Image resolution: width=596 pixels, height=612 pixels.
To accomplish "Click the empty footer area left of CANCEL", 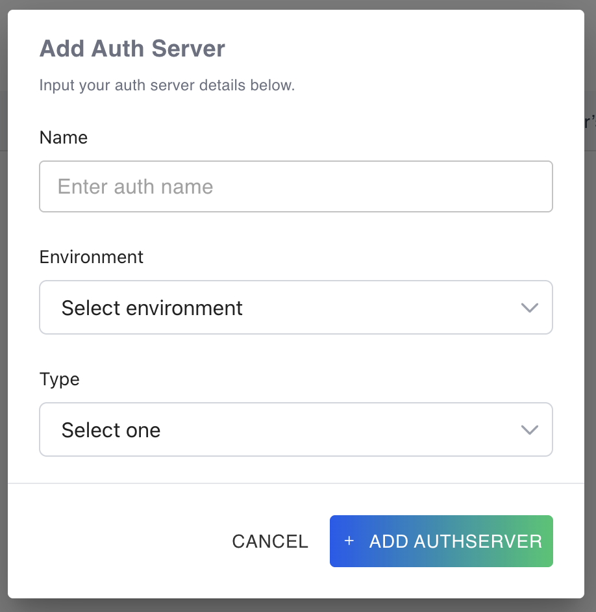I will pos(117,541).
